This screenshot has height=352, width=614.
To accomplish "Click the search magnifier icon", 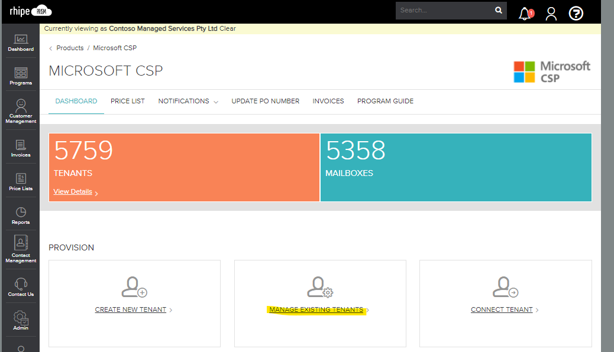I will coord(499,10).
